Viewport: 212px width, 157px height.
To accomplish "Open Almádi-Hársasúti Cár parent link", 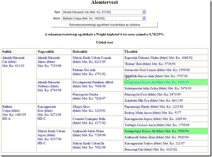I will (x=13, y=62).
